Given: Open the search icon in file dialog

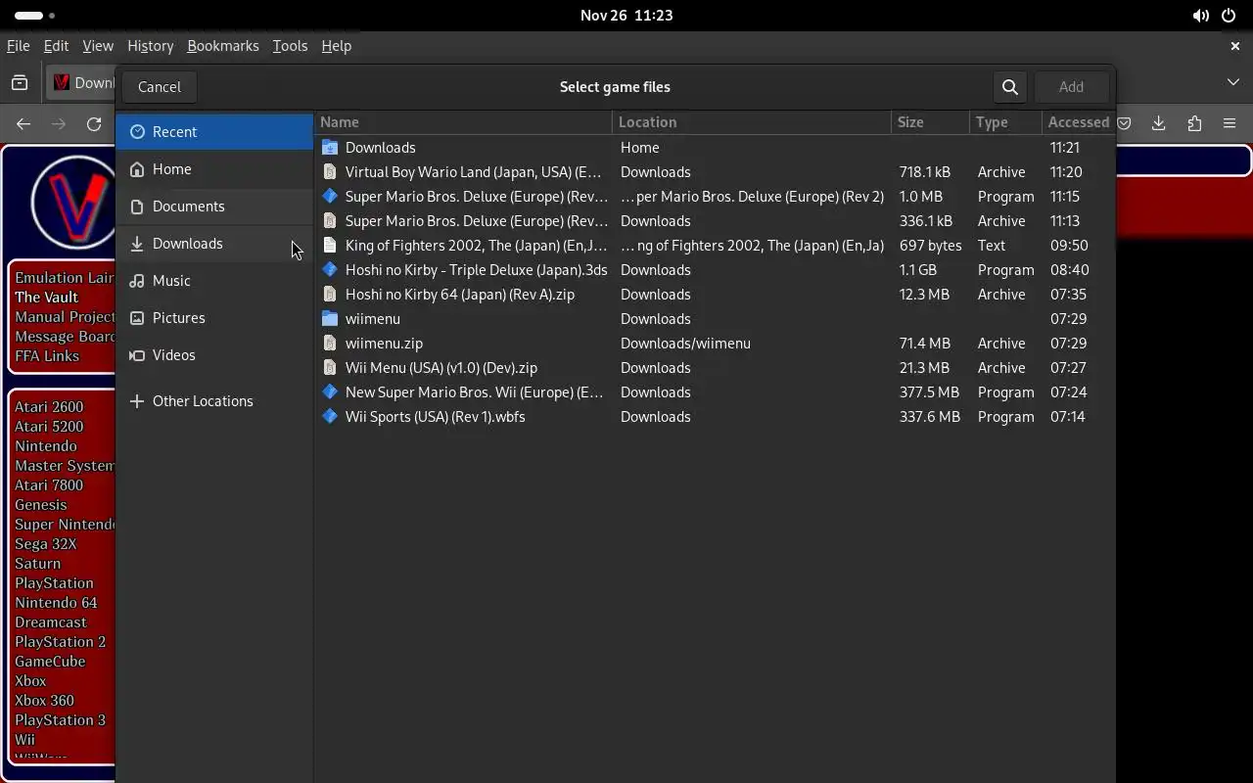Looking at the screenshot, I should coord(1010,87).
